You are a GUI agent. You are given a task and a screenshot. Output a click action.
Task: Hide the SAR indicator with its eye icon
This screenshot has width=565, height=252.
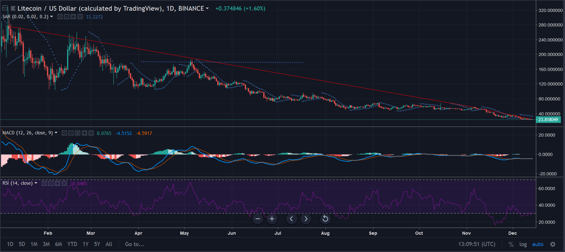(60, 17)
